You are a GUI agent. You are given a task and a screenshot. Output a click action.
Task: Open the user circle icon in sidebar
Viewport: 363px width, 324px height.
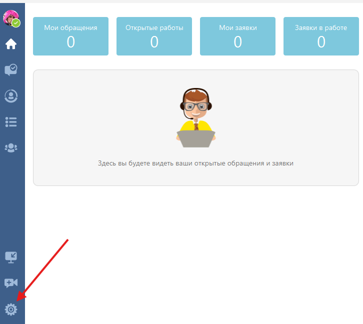pyautogui.click(x=11, y=95)
